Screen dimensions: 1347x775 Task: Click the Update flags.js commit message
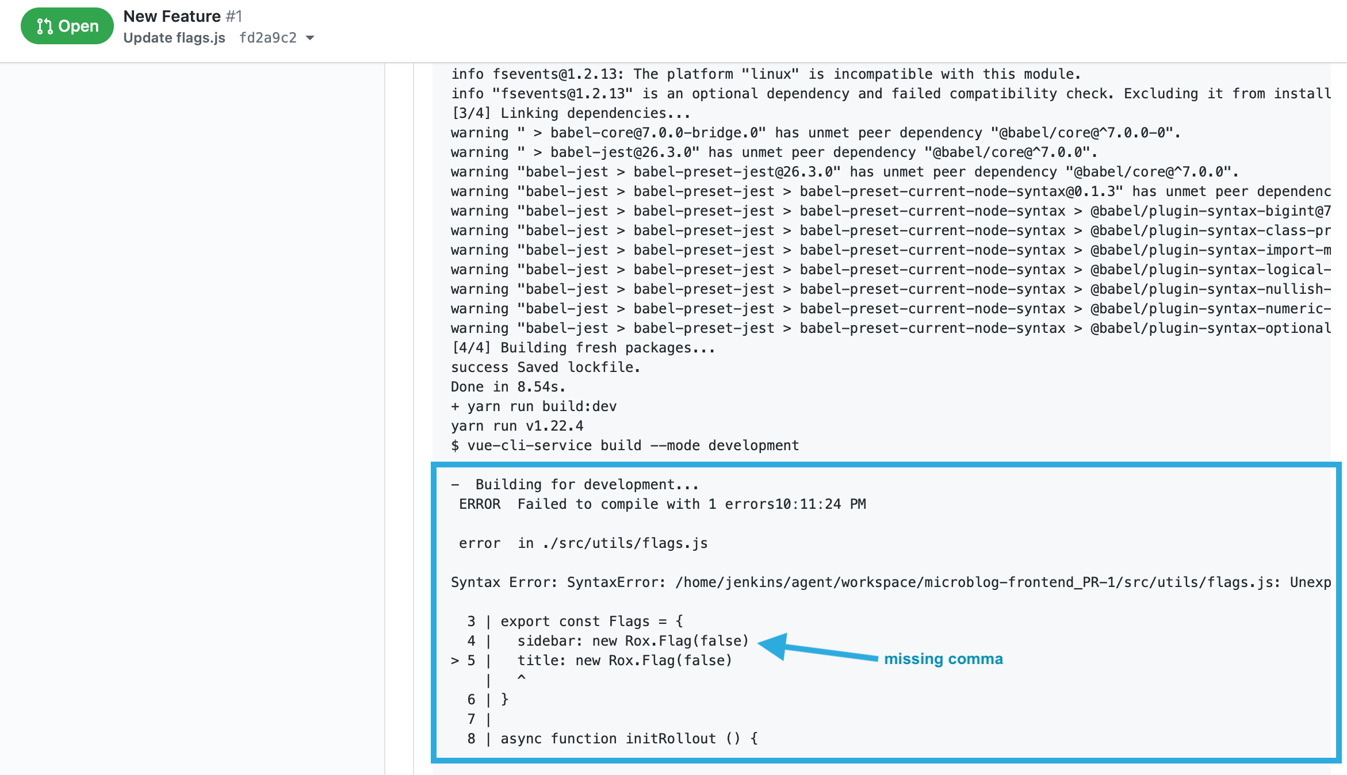[174, 38]
